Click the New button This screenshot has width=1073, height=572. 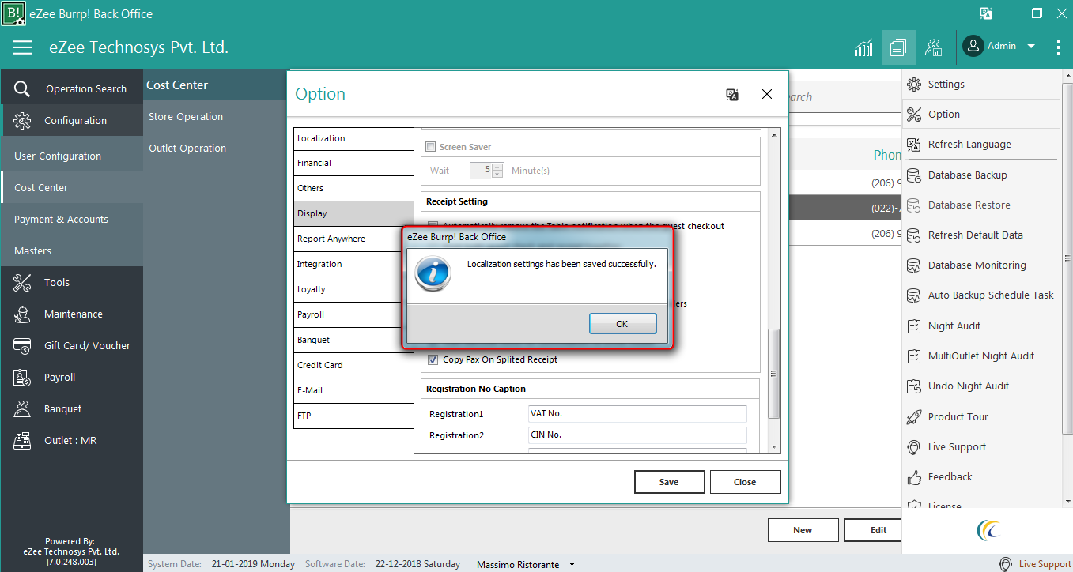(803, 530)
